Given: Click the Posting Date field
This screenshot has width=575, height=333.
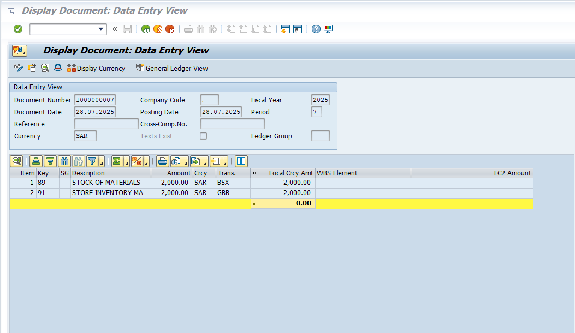Looking at the screenshot, I should click(x=221, y=112).
